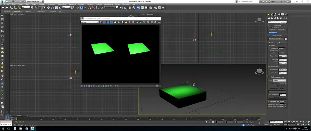
Task: Click the Auto Key button
Action: tap(266, 122)
